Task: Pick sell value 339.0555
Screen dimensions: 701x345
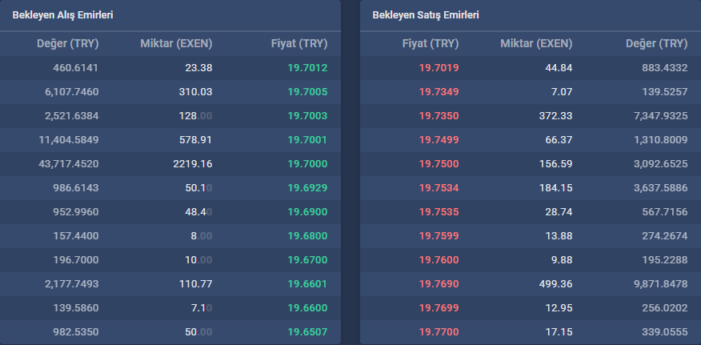Action: point(665,332)
